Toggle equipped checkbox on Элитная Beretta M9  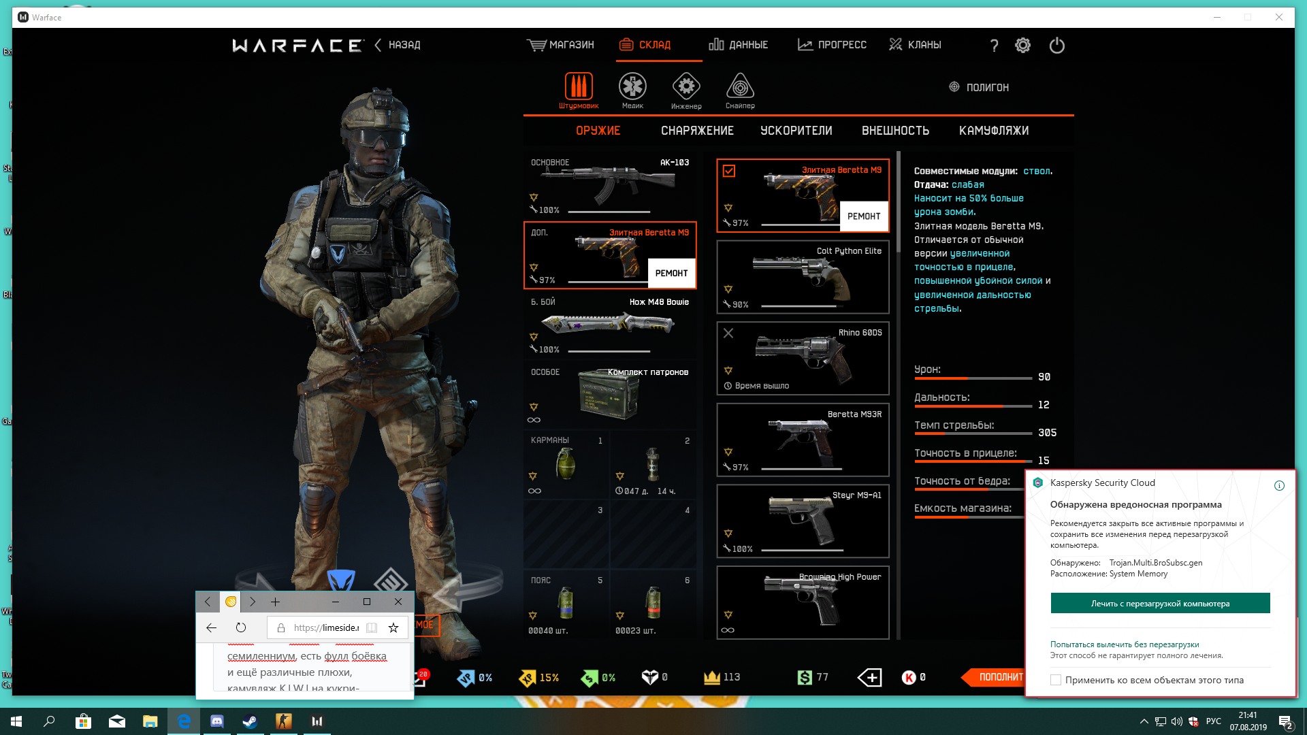click(729, 171)
